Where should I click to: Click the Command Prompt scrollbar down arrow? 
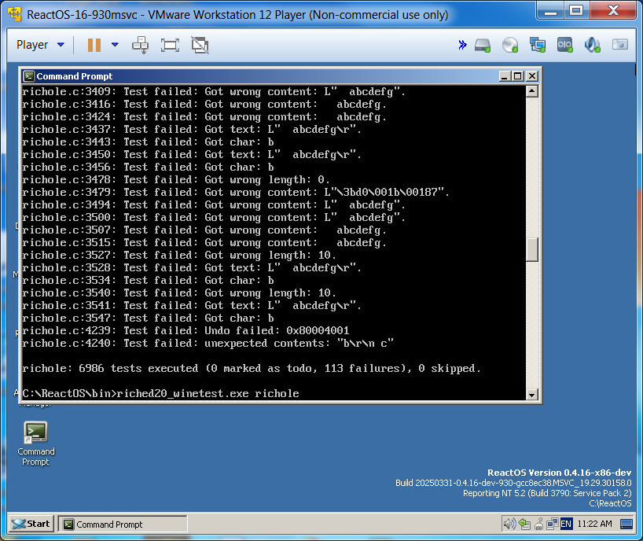point(532,395)
